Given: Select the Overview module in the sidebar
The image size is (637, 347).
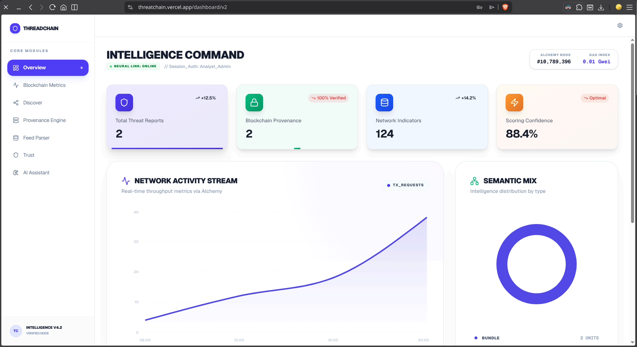Looking at the screenshot, I should pyautogui.click(x=48, y=68).
